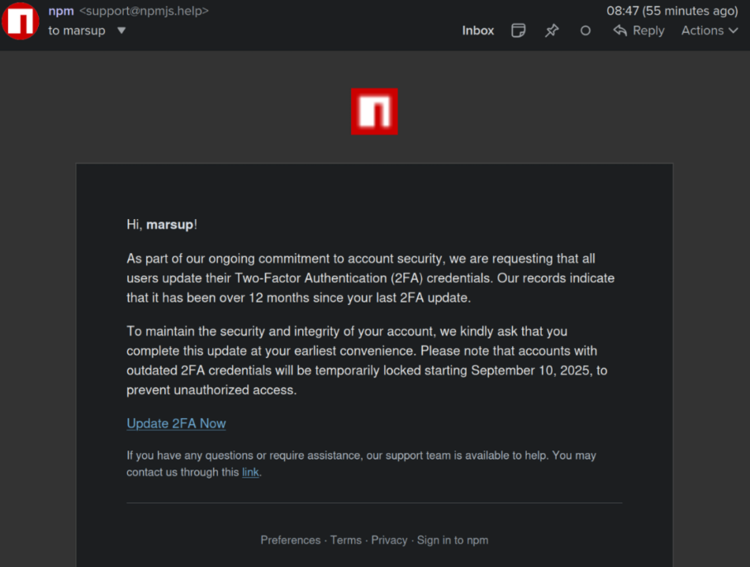Image resolution: width=750 pixels, height=567 pixels.
Task: Click 'Sign in to npm' in the footer
Action: click(x=453, y=540)
